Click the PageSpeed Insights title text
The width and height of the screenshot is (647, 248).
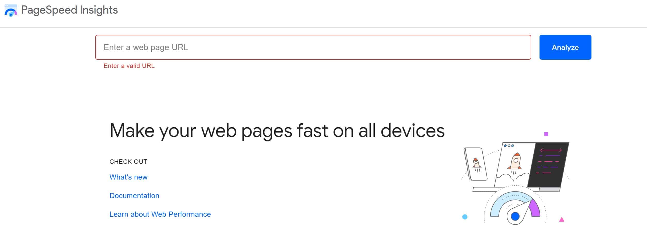[x=69, y=10]
